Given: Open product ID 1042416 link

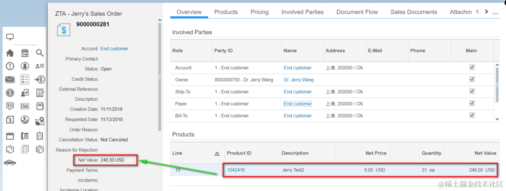Looking at the screenshot, I should point(236,170).
